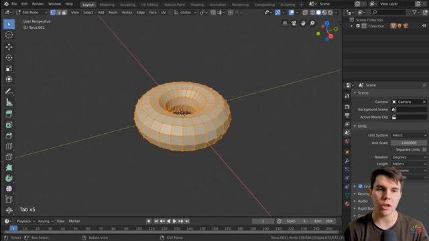Pick the Measure ruler tool
This screenshot has height=241, width=429.
[9, 102]
